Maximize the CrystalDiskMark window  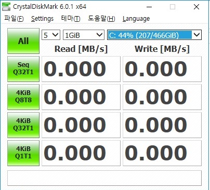pyautogui.click(x=173, y=7)
